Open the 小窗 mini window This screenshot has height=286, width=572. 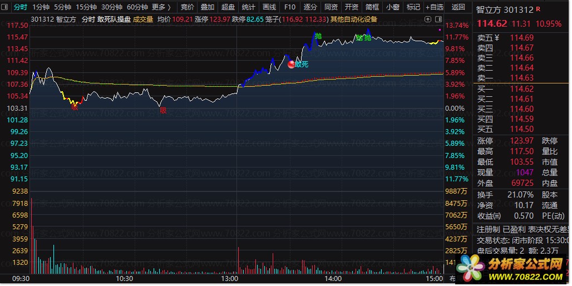(392, 7)
